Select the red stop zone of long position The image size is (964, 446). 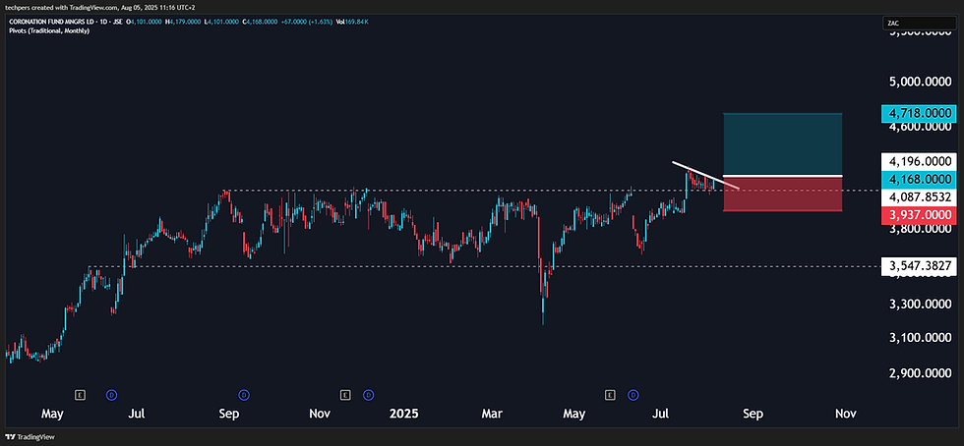click(x=782, y=195)
